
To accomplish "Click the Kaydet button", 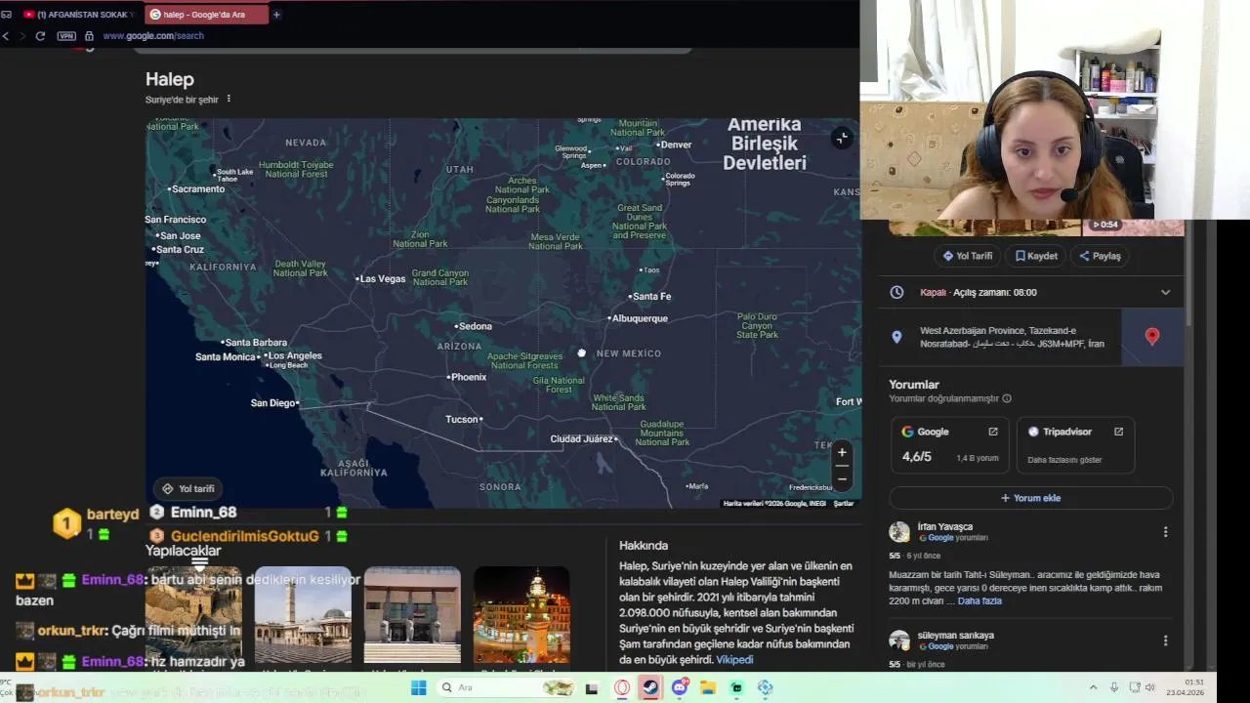I will click(1036, 256).
